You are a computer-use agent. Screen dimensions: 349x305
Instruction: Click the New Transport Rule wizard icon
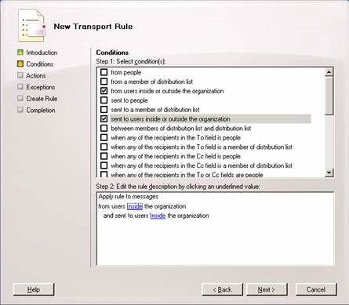click(31, 26)
